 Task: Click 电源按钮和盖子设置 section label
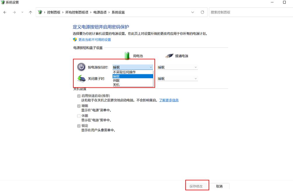click(88, 48)
